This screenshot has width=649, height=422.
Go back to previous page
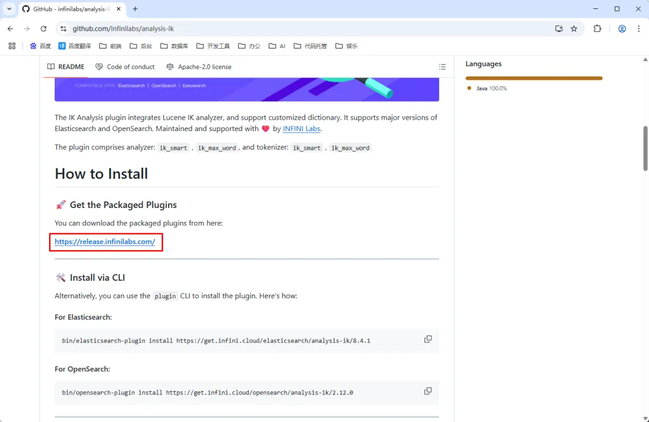[10, 29]
